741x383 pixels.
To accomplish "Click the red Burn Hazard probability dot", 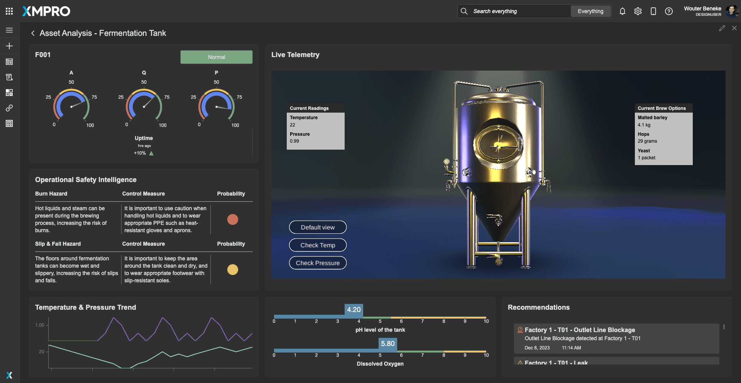I will (232, 219).
